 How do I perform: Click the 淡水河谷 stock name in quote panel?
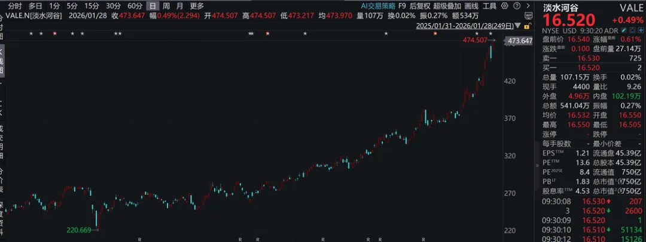pos(560,8)
